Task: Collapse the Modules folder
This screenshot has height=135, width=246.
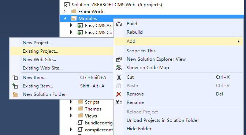Action: click(x=65, y=19)
